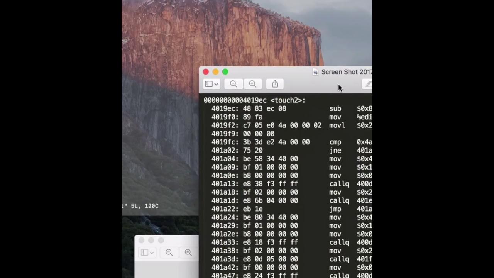Click the Screen Shot 2017 window title
Image resolution: width=494 pixels, height=278 pixels.
(347, 72)
